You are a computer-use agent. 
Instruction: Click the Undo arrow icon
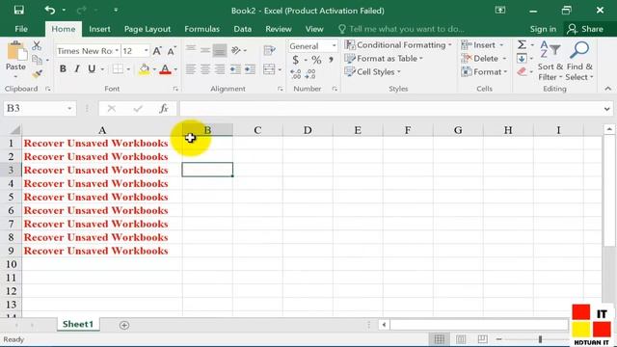pyautogui.click(x=50, y=10)
